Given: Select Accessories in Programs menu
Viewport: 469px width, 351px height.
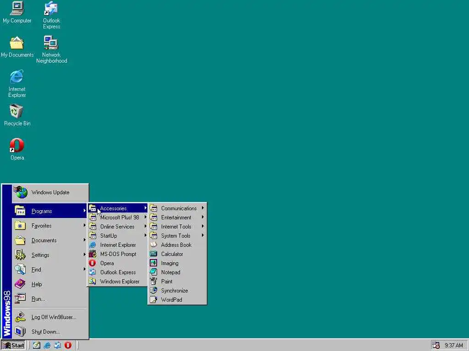Looking at the screenshot, I should click(x=118, y=208).
